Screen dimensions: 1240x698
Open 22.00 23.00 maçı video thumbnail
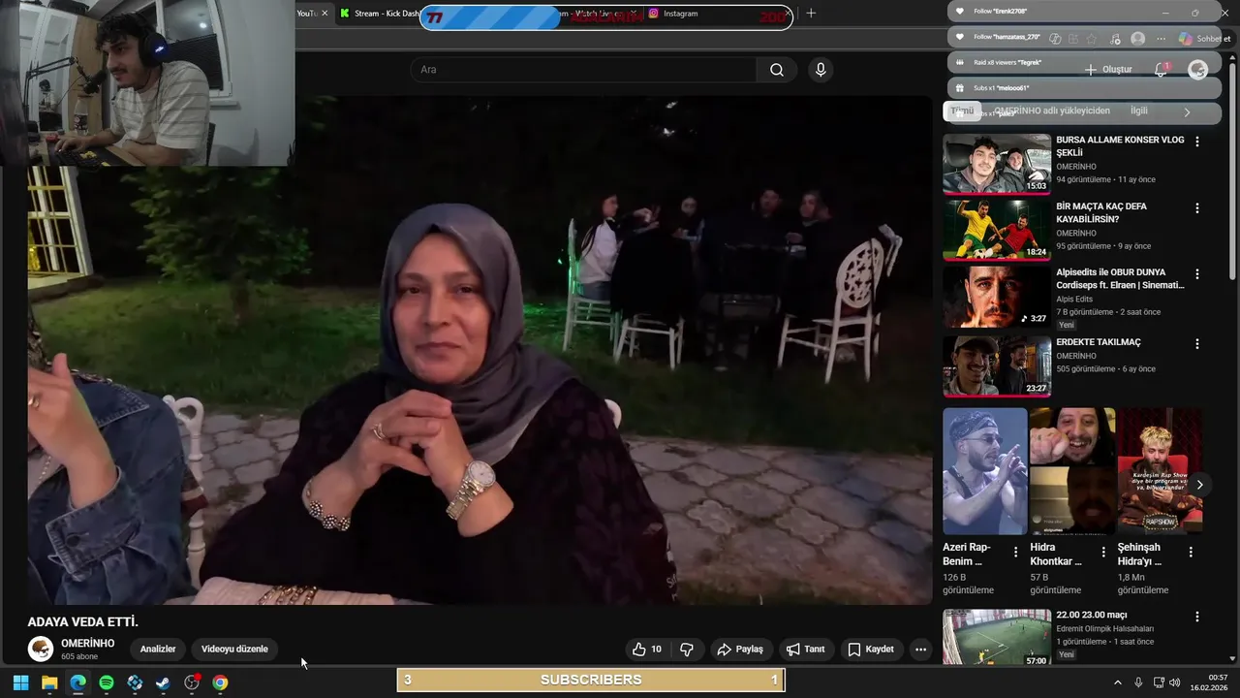997,637
